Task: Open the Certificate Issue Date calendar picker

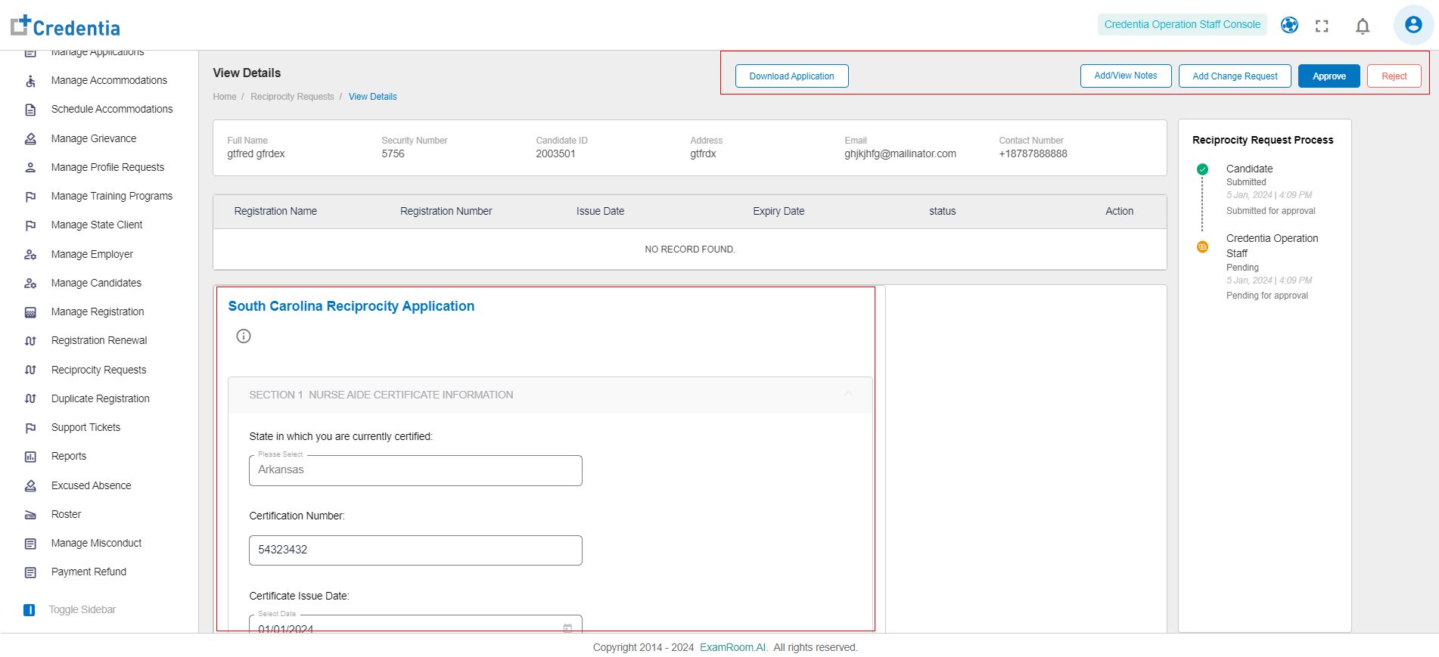Action: tap(567, 628)
